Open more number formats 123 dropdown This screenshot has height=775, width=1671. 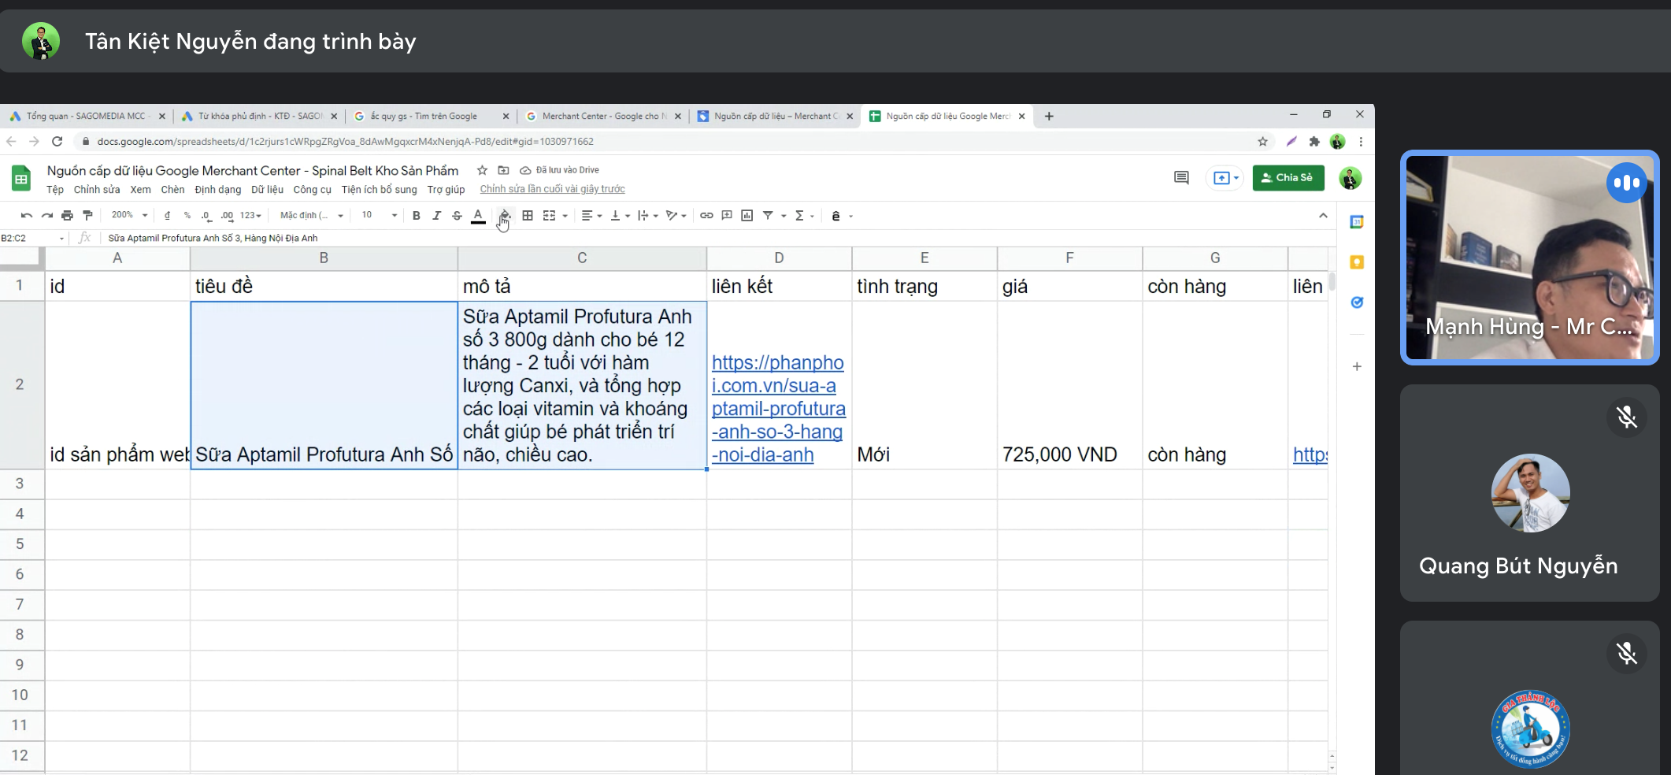[x=250, y=216]
